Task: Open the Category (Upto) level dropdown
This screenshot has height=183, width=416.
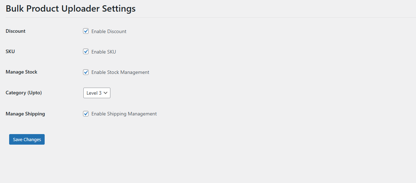Action: (x=97, y=93)
